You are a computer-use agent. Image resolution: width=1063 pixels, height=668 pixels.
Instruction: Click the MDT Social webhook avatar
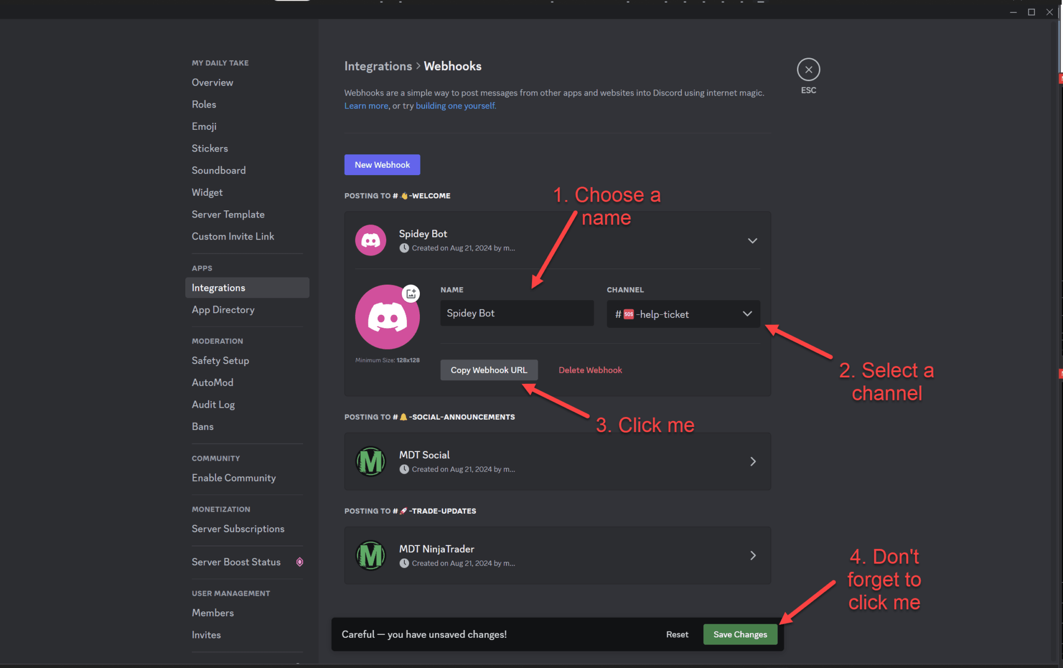370,461
